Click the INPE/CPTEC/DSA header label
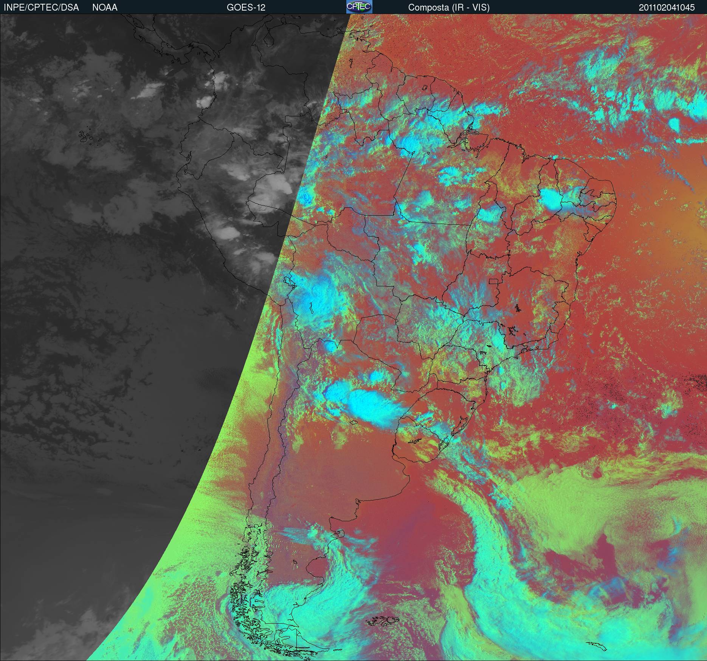 [41, 8]
